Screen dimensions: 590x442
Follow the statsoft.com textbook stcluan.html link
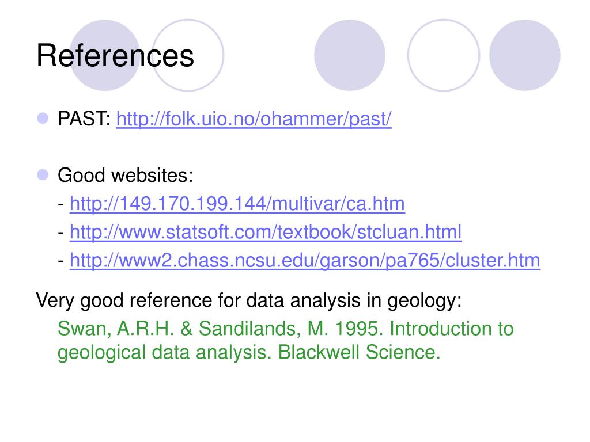[266, 233]
